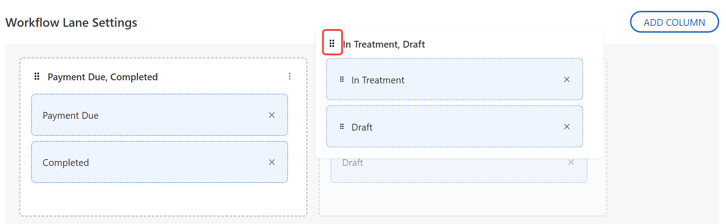This screenshot has height=224, width=726.
Task: Click the Workflow Lane Settings heading
Action: point(71,23)
